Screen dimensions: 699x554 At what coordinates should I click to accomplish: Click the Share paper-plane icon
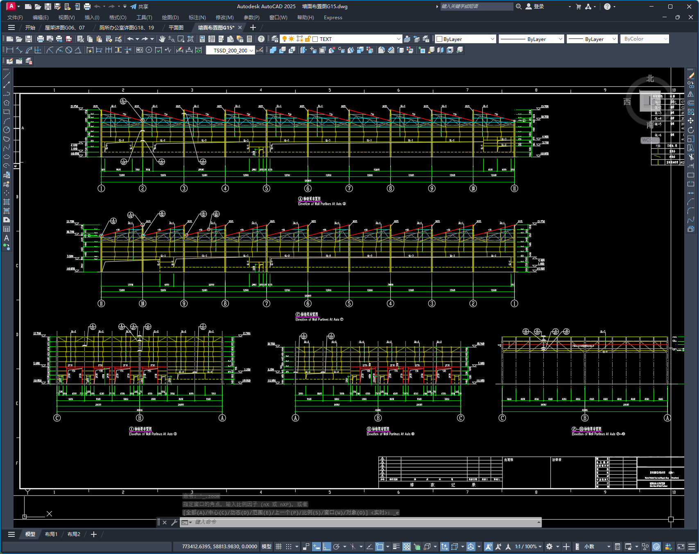(133, 7)
